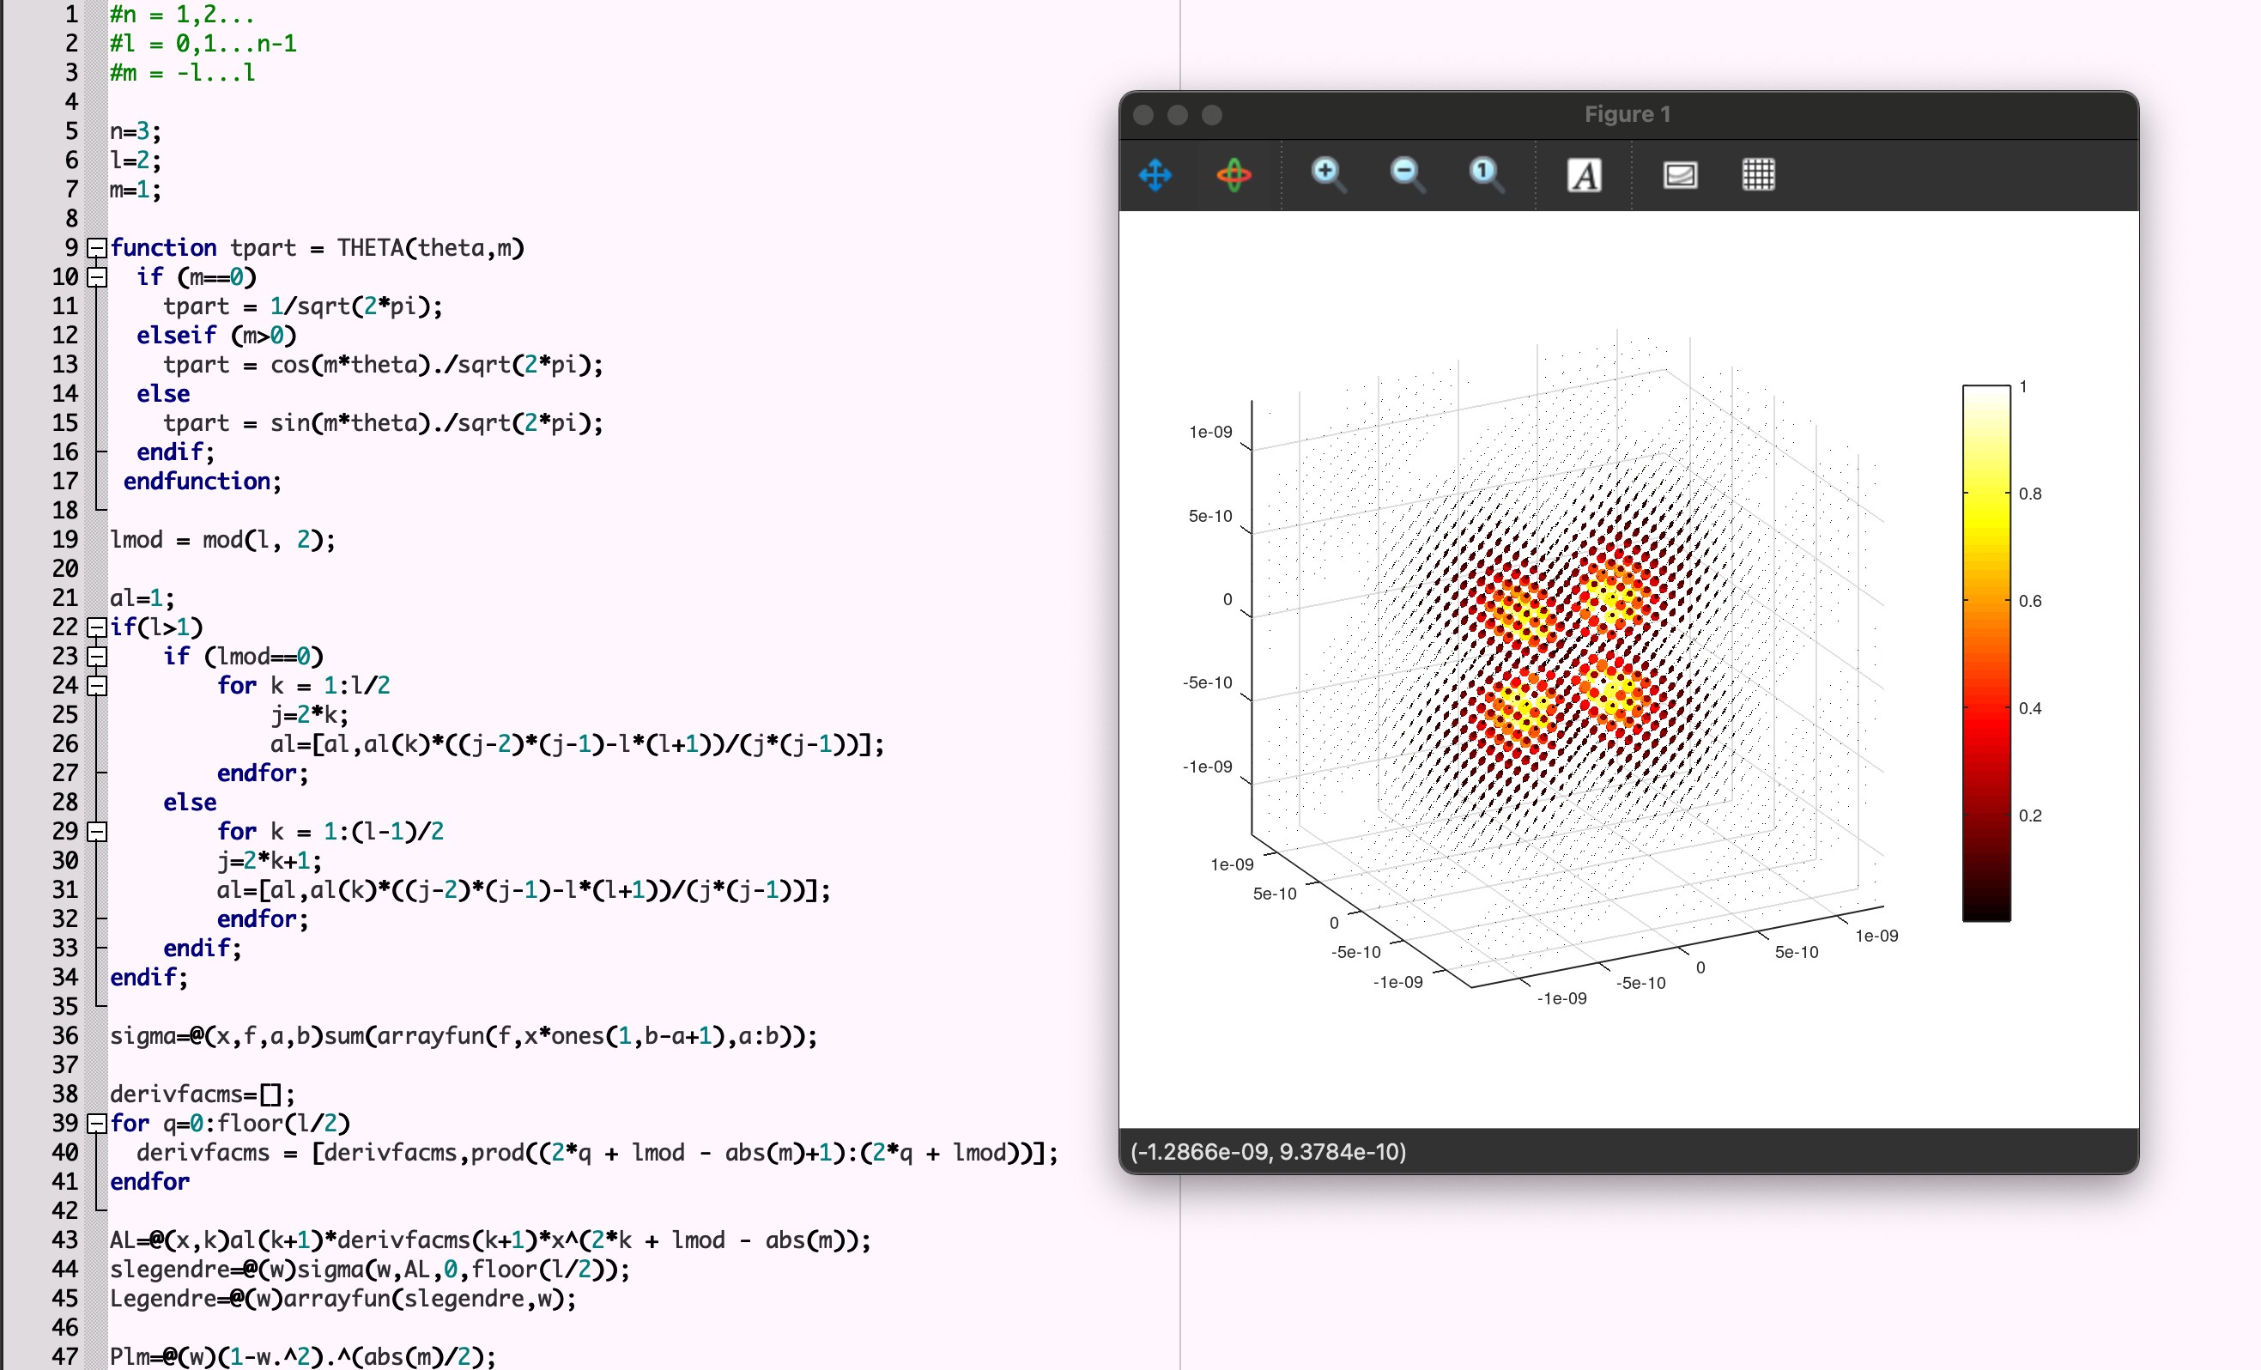Click the sigma definition on line 36
Screen dimensions: 2261x1370
click(464, 1036)
